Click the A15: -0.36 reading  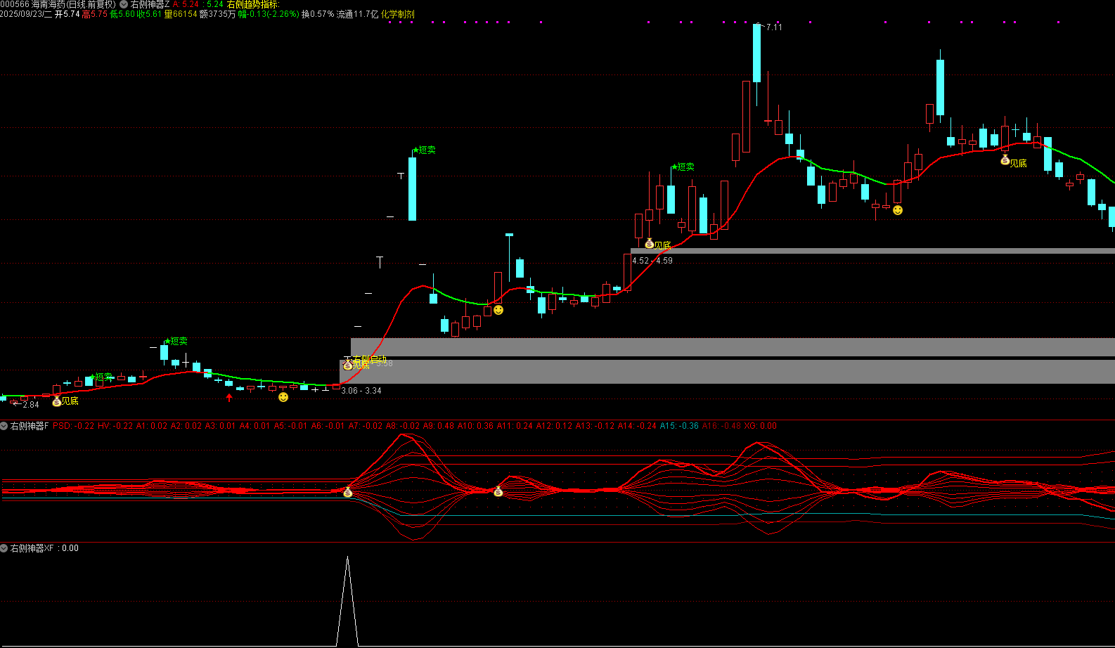pos(679,426)
